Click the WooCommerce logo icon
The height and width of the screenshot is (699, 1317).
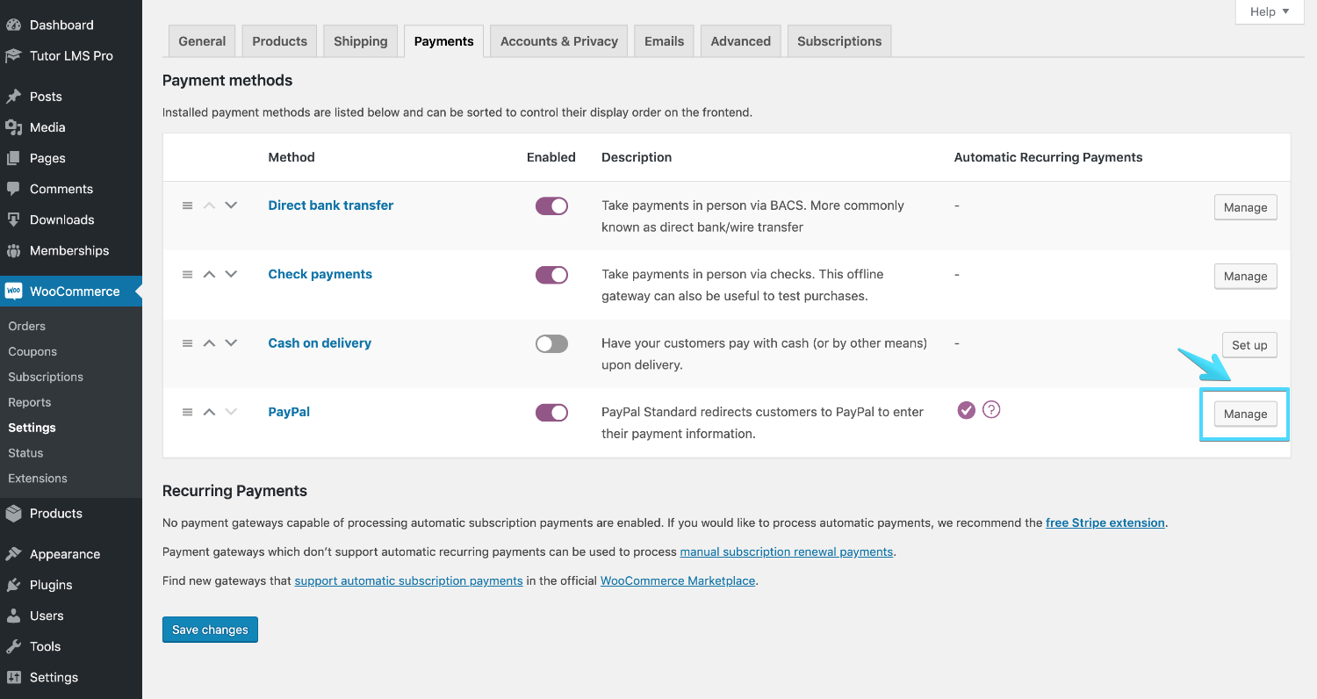tap(13, 291)
